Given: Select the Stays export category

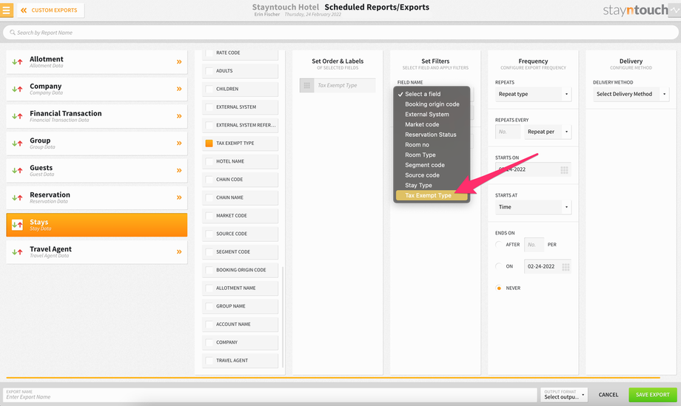Looking at the screenshot, I should (x=96, y=225).
